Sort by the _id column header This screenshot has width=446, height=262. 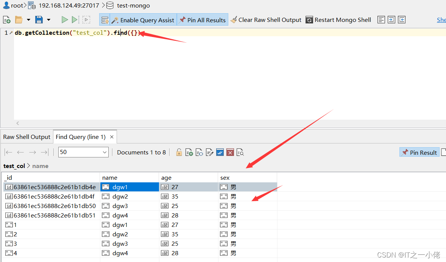(x=51, y=177)
